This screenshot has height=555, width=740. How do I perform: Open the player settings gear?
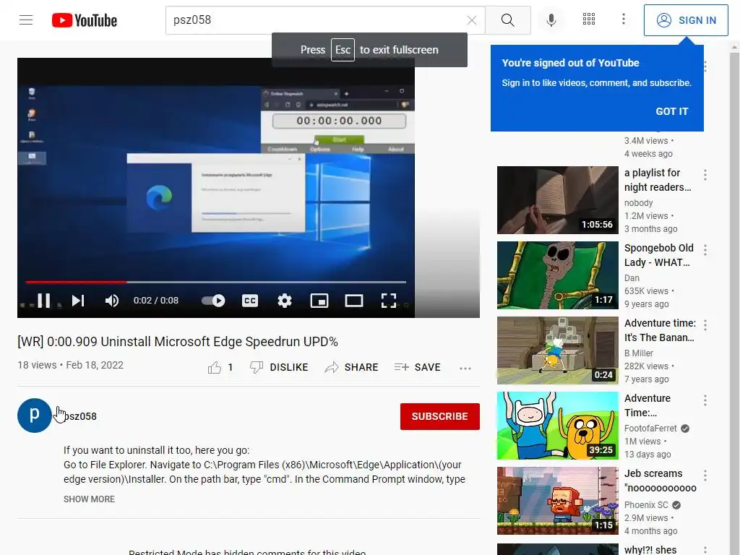click(x=285, y=301)
